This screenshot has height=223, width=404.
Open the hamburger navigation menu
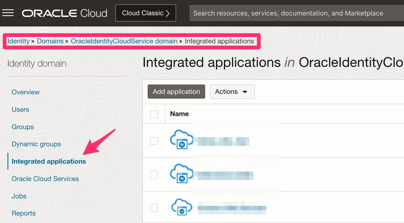click(8, 13)
